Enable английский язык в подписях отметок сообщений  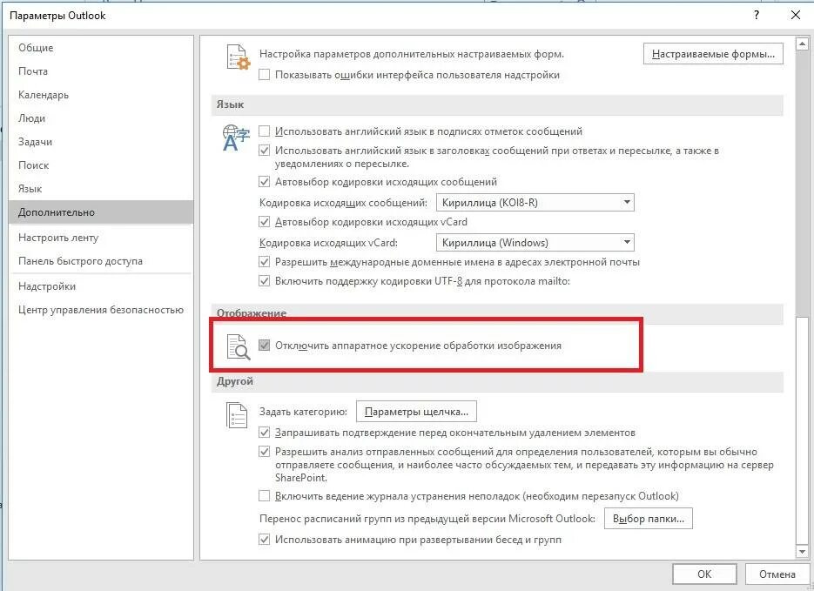pyautogui.click(x=265, y=131)
